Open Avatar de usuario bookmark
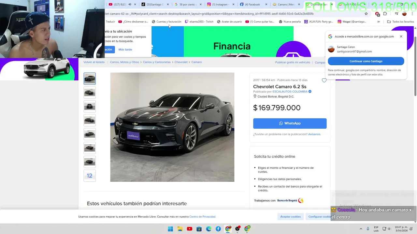 pos(229,22)
